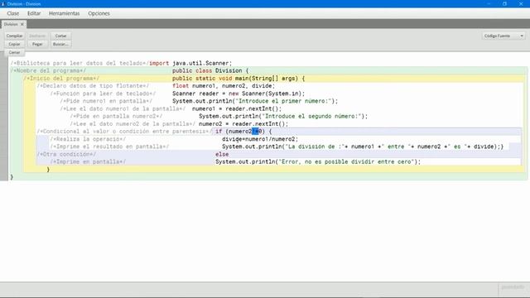Open the Herramientas menu

tap(65, 13)
